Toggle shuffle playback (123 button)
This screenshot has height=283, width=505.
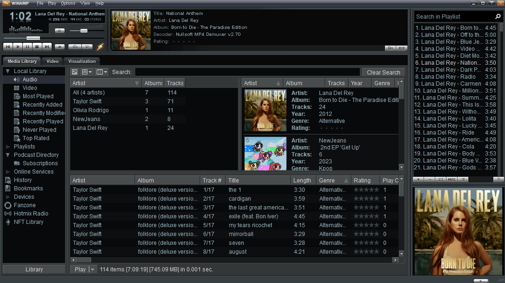click(75, 47)
